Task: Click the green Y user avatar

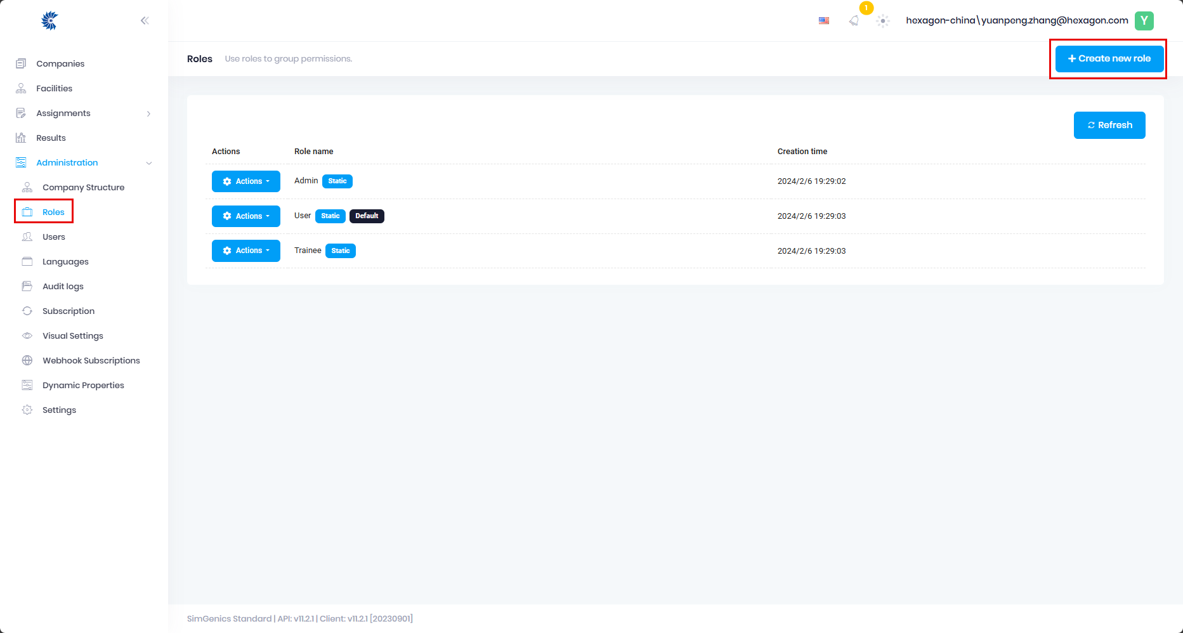Action: point(1144,21)
